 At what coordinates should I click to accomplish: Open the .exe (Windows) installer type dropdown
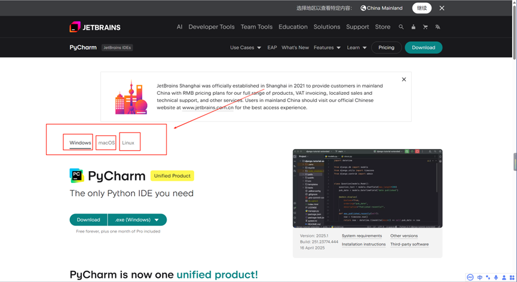[137, 220]
